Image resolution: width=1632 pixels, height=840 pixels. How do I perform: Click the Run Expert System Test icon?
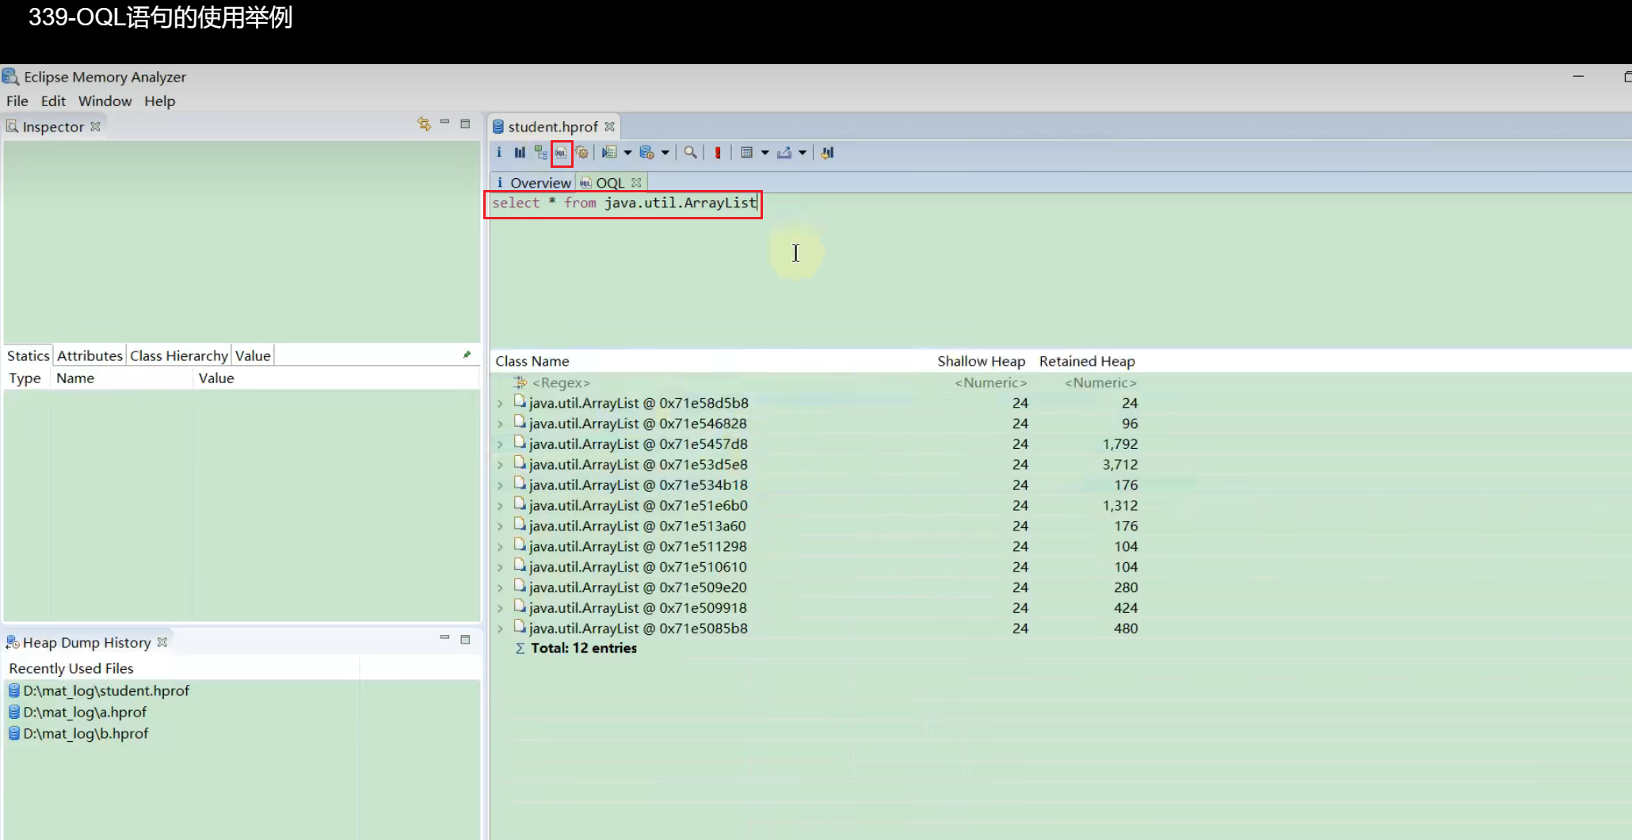tap(609, 153)
